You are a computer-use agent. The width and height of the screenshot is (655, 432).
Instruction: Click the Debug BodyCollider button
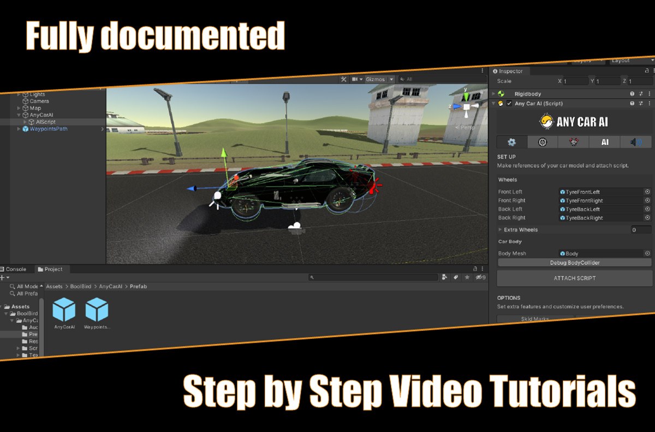pos(574,263)
